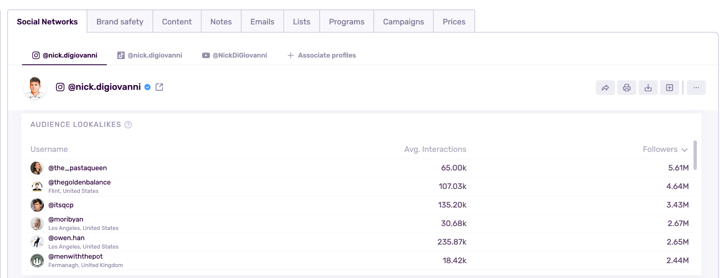Click the lookalikes list scrollbar
This screenshot has width=725, height=278.
(x=695, y=155)
